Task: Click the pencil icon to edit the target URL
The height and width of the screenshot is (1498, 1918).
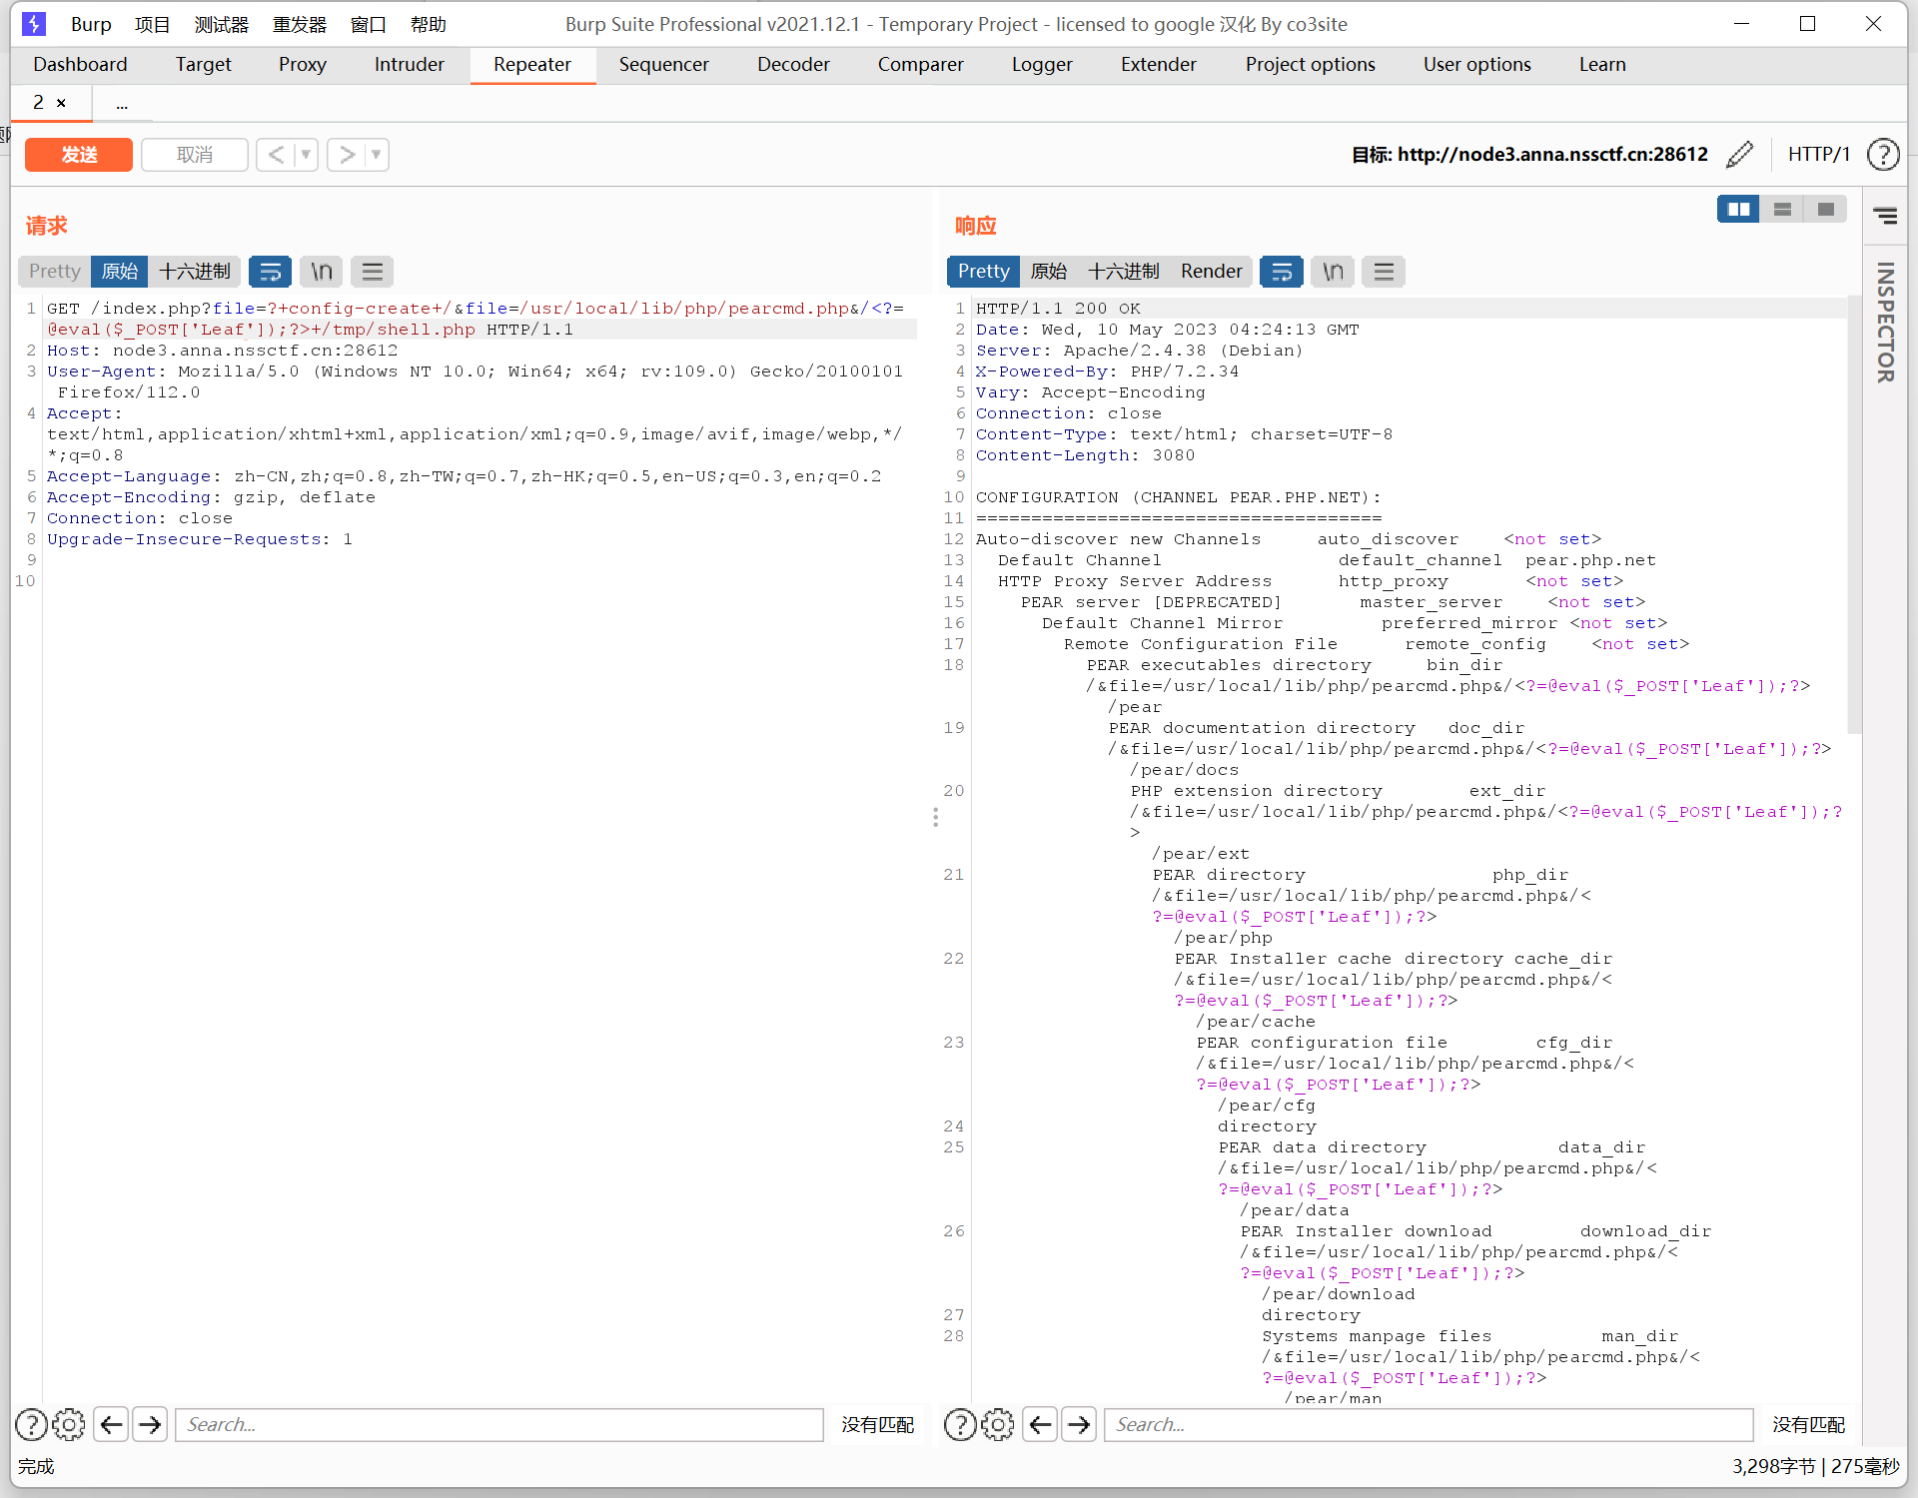Action: pos(1739,154)
